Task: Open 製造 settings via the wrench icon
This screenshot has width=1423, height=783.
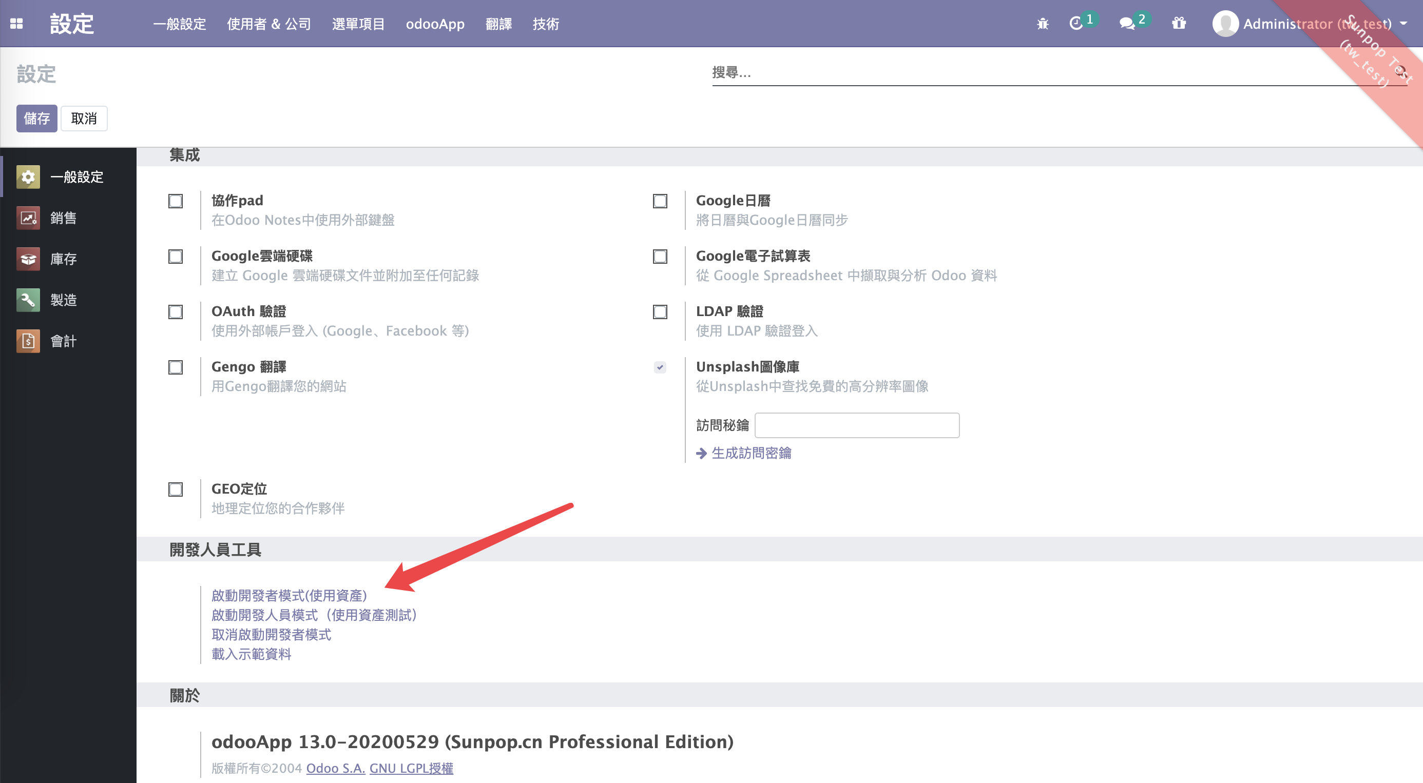Action: coord(28,299)
